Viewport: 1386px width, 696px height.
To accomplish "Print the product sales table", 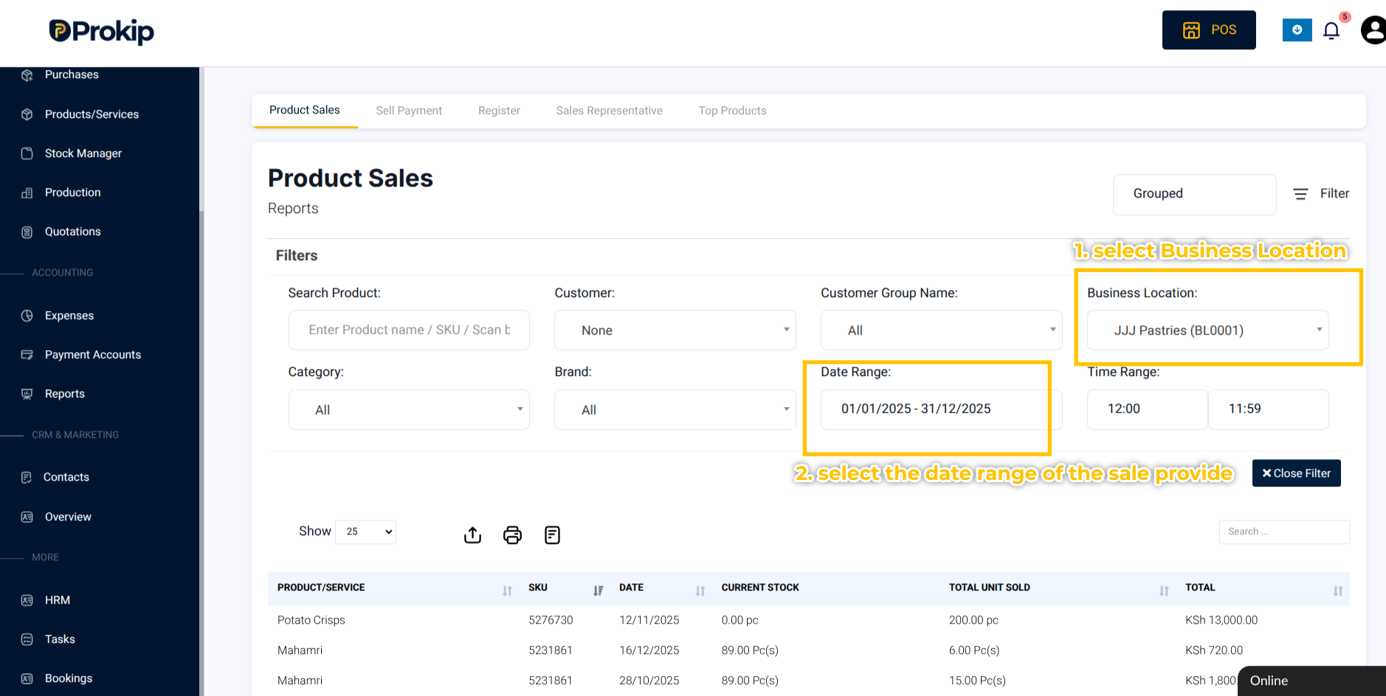I will (x=512, y=535).
